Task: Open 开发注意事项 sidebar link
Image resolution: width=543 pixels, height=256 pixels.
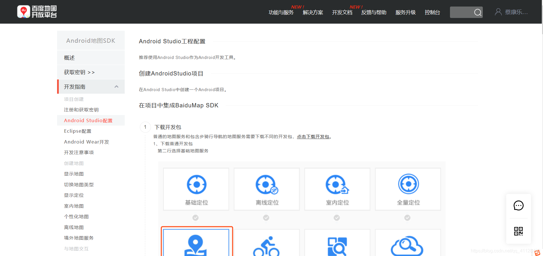Action: (x=79, y=153)
